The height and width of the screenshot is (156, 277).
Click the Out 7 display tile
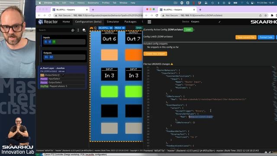point(134,38)
